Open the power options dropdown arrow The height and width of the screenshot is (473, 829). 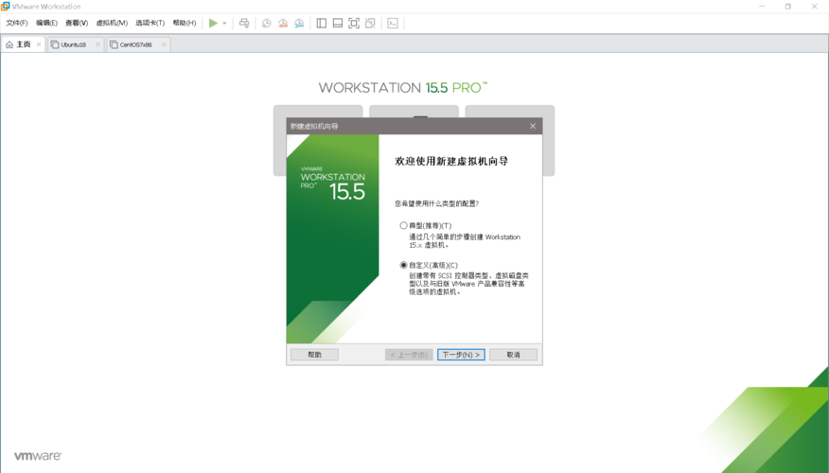coord(224,24)
